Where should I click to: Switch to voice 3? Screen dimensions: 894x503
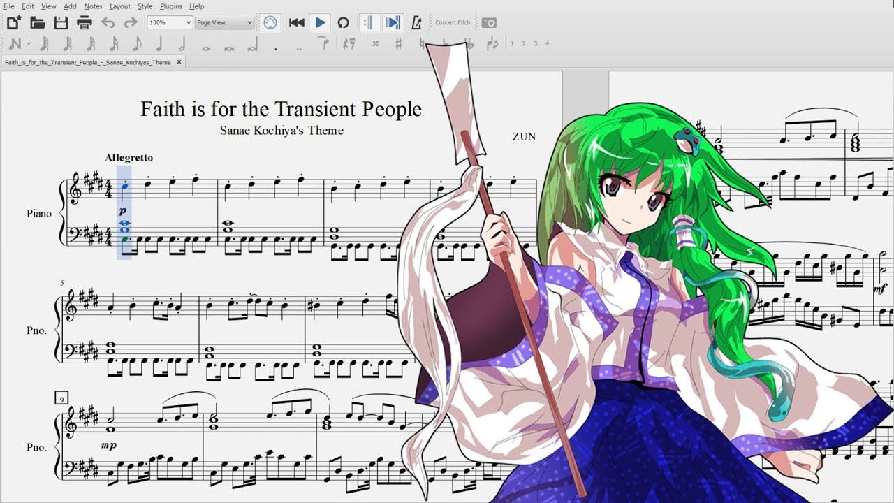tap(536, 44)
